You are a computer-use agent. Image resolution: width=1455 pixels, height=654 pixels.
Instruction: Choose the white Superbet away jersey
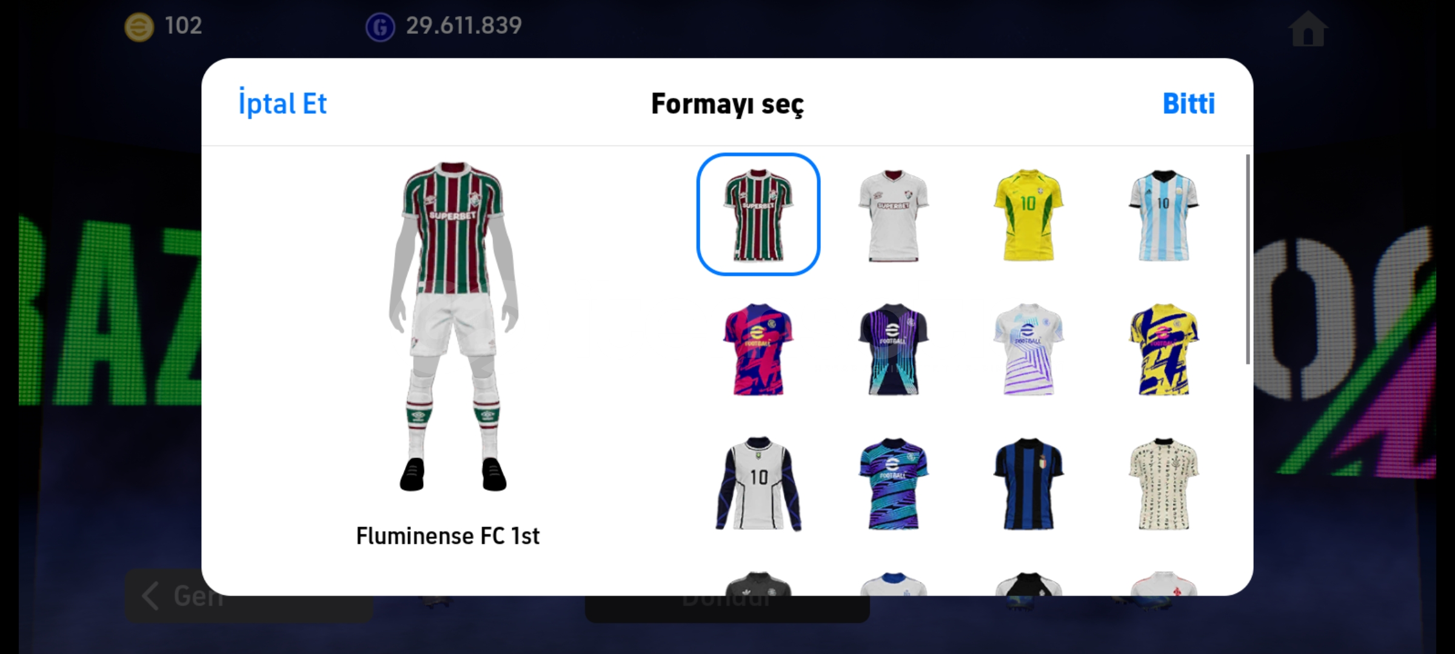click(x=893, y=216)
